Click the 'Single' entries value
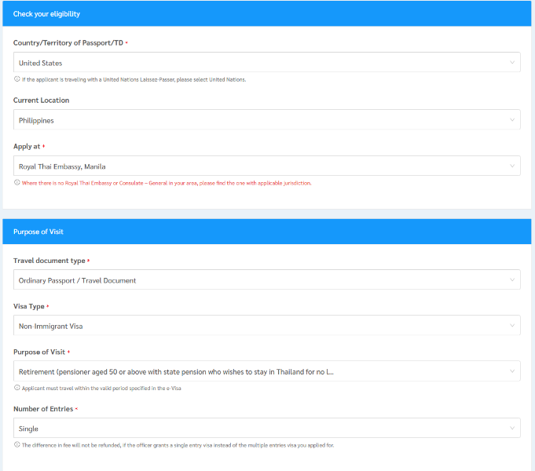 pos(28,429)
